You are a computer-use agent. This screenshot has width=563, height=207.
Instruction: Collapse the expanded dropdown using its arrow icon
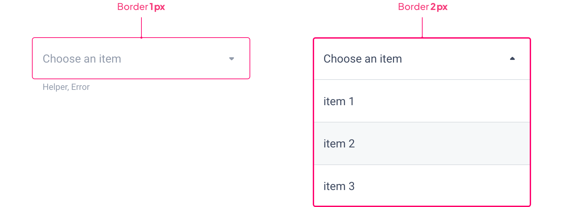click(512, 58)
